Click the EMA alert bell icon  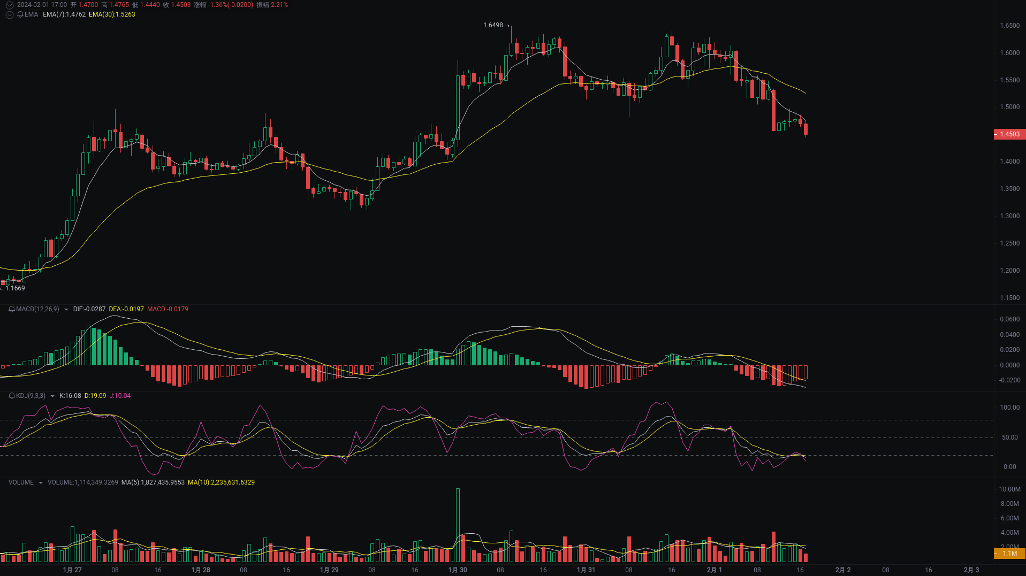click(x=20, y=14)
